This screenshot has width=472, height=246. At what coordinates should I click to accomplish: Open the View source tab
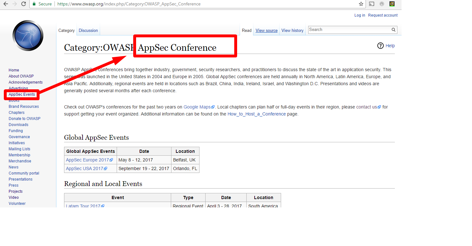click(266, 31)
